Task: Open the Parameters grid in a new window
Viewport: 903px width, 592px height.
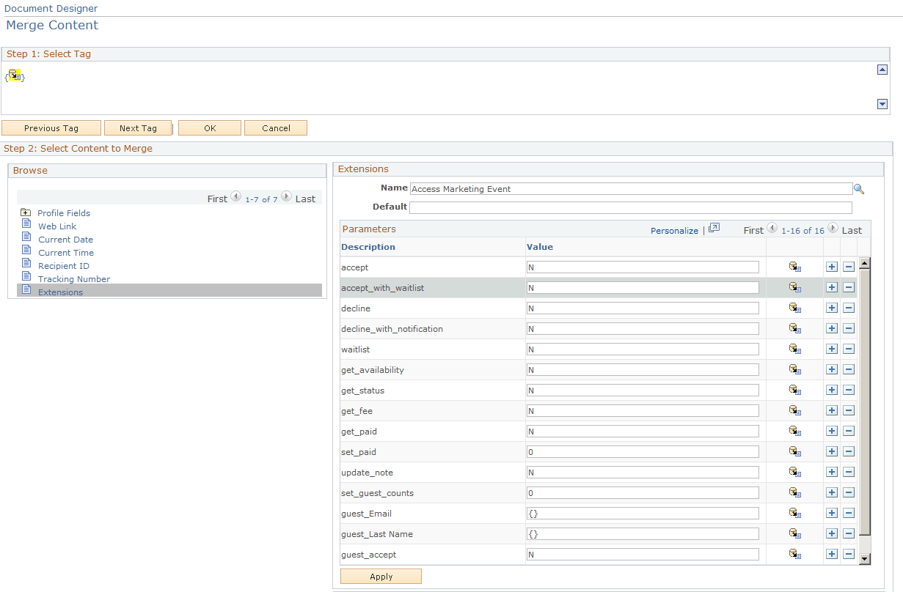Action: (713, 228)
